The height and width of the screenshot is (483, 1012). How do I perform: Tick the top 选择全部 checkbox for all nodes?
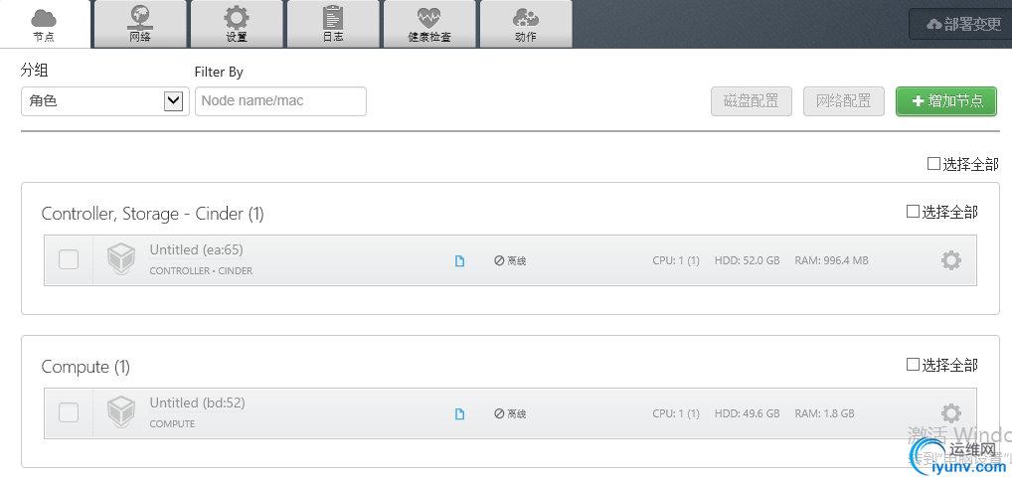[x=933, y=164]
